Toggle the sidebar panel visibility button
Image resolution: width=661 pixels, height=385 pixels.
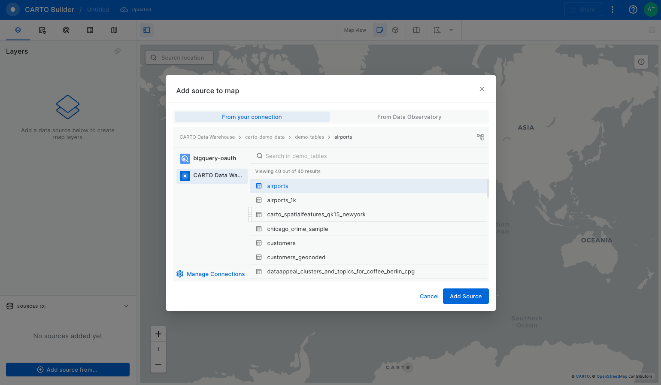[147, 30]
